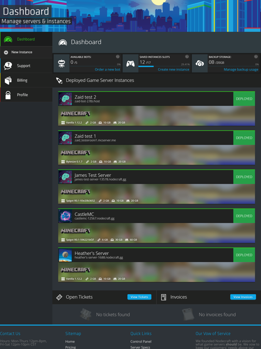Click the Backup Storage cloud icon

click(199, 64)
